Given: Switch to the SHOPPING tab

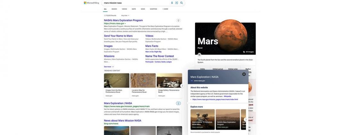Looking at the screenshot, I should point(153,9).
